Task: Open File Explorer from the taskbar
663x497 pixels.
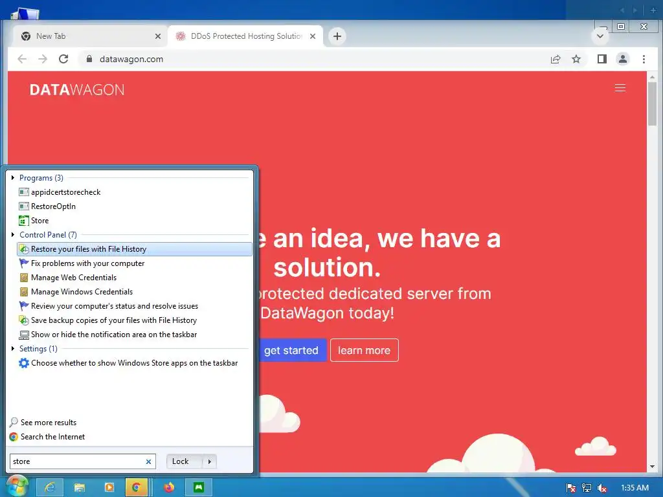Action: (79, 487)
